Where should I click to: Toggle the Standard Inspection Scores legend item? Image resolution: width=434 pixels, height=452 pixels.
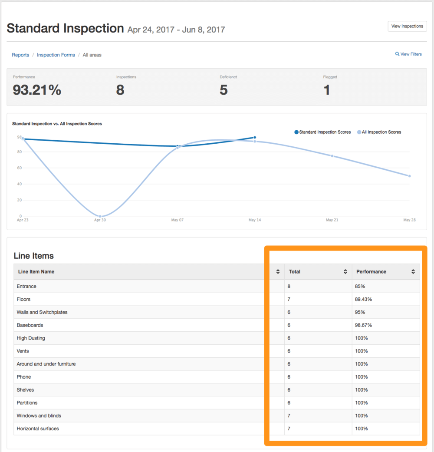(322, 132)
